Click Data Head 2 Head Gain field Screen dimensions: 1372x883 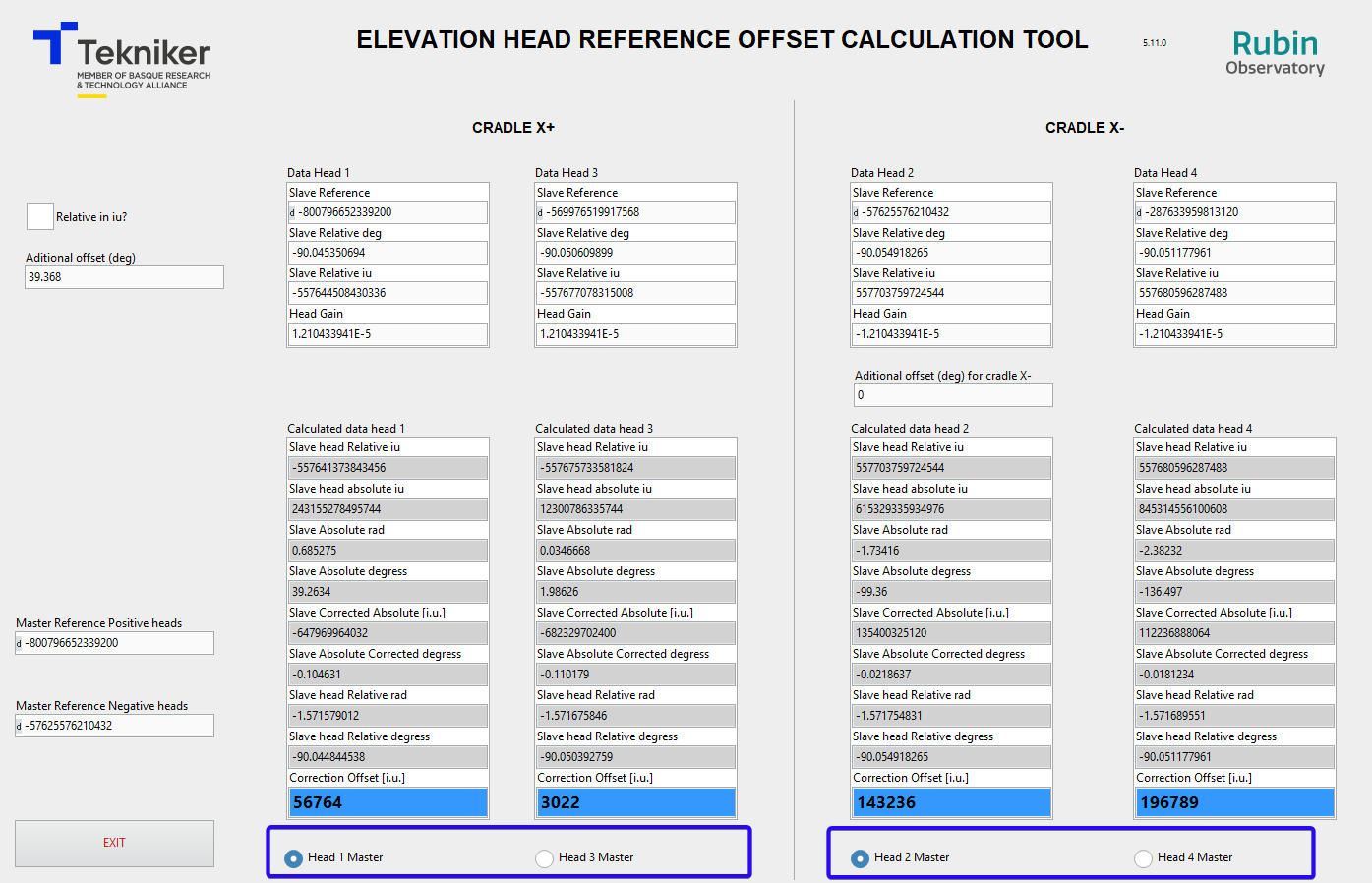(x=951, y=334)
